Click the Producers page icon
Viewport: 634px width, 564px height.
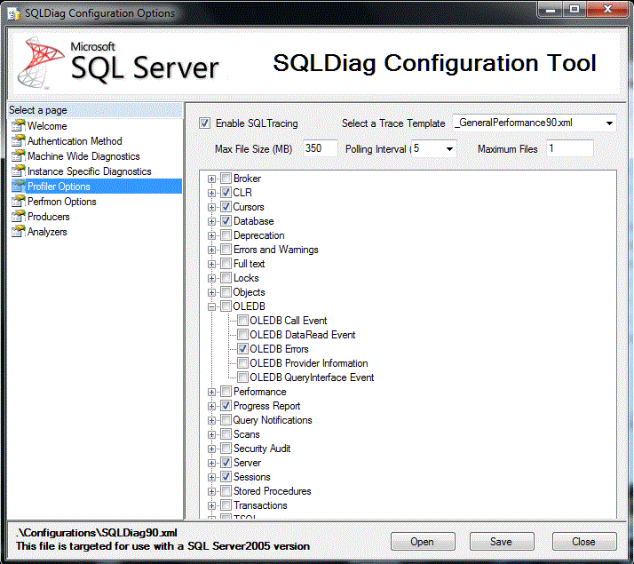(18, 217)
